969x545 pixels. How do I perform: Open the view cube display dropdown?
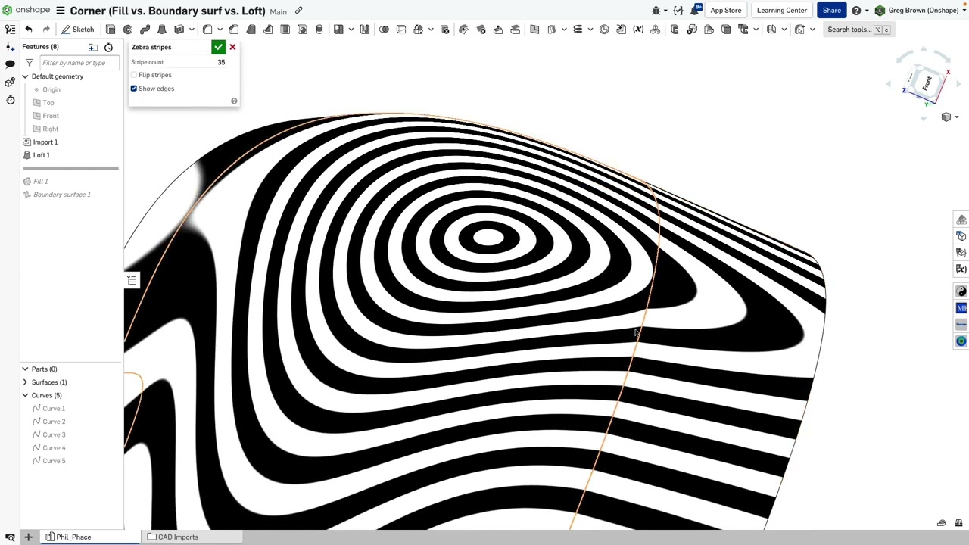(949, 117)
